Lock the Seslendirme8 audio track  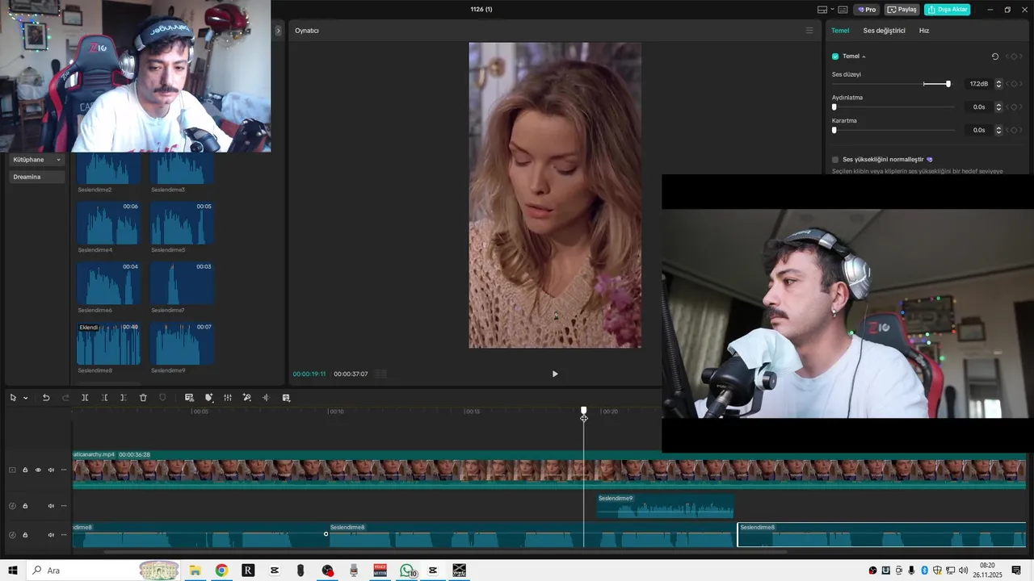[x=25, y=535]
